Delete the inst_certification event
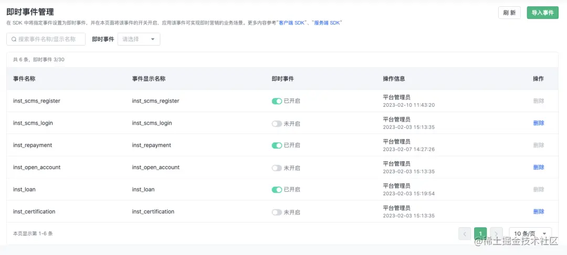Screen dimensions: 567x255 539,212
